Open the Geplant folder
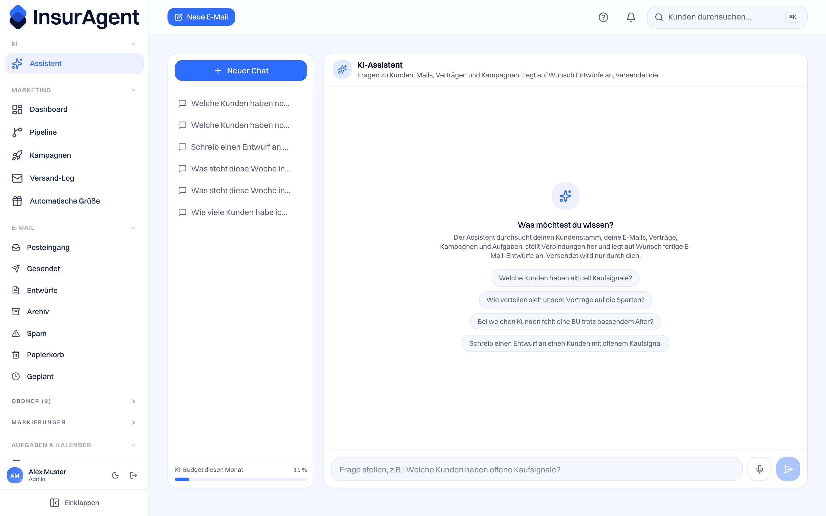Screen dimensions: 826x516 [x=74, y=376]
